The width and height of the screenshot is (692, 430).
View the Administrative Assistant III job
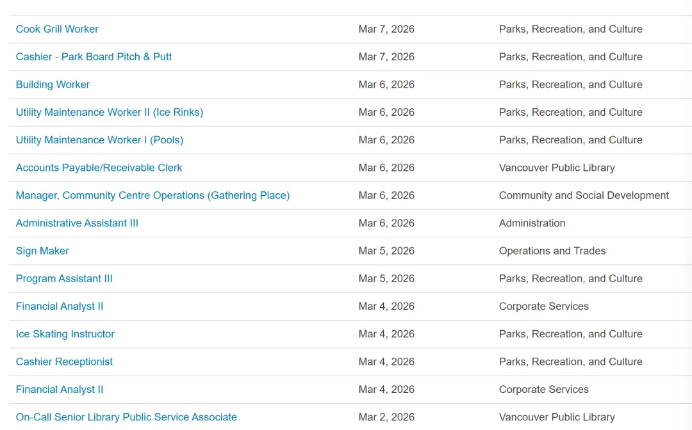[77, 223]
